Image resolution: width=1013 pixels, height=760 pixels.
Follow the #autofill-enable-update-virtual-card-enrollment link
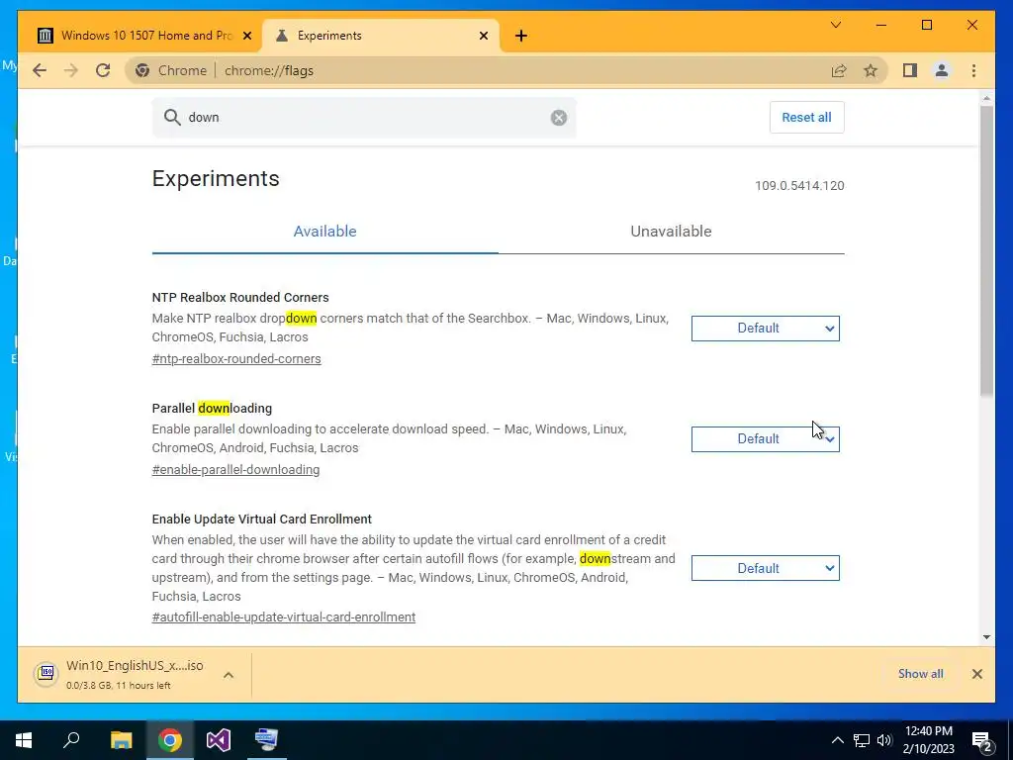pyautogui.click(x=284, y=617)
